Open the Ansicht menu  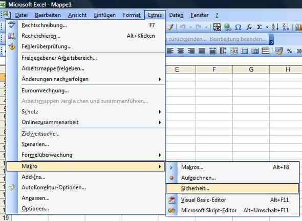click(77, 15)
